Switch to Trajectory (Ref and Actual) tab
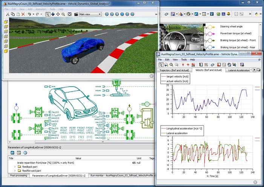 click(174, 70)
